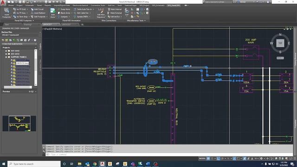Screen dimensions: 297x167
Task: Click the Ins Term Strip button
Action: pos(22,17)
